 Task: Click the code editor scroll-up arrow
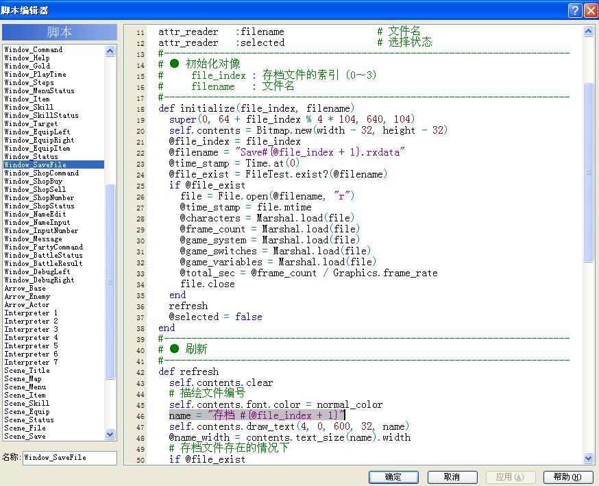click(x=588, y=32)
